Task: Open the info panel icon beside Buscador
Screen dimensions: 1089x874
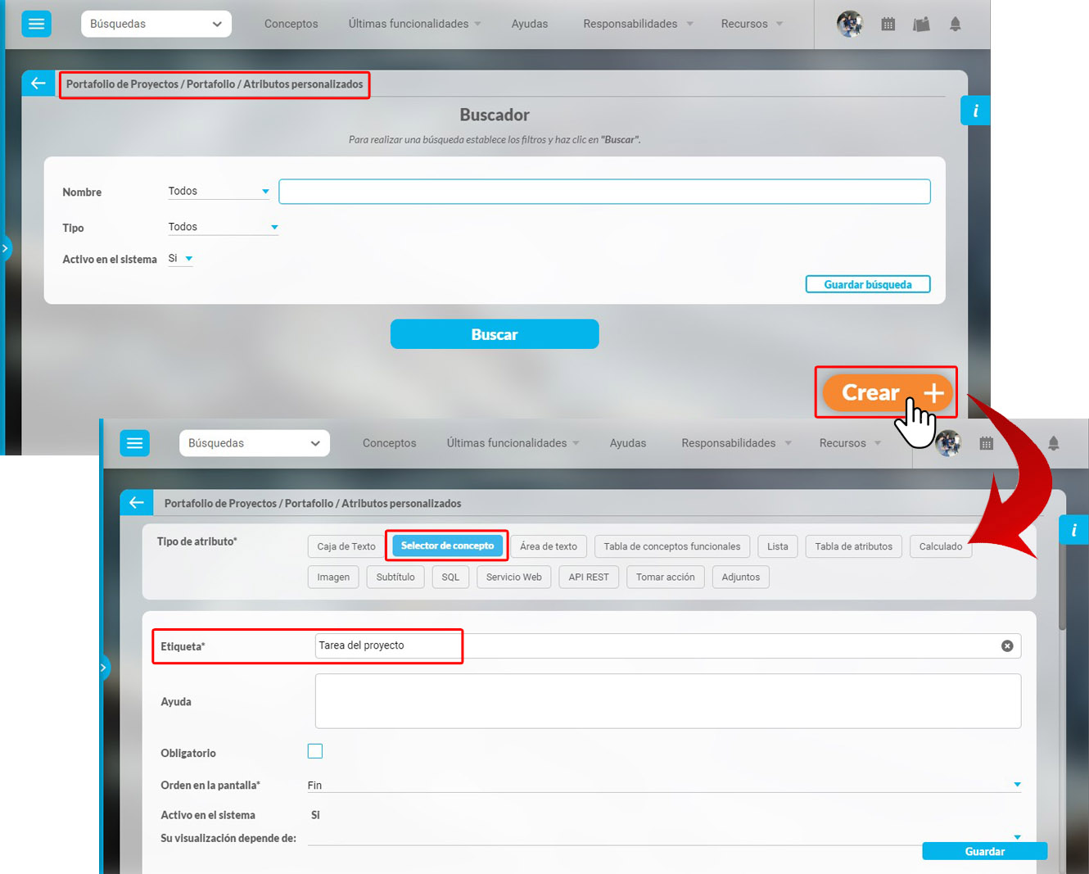Action: pos(974,111)
